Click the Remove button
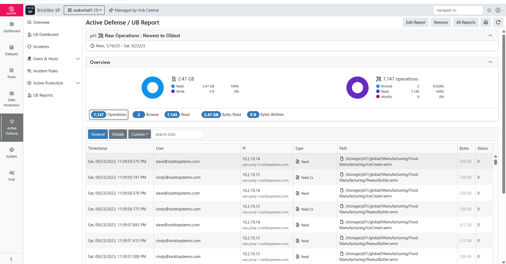 (441, 22)
